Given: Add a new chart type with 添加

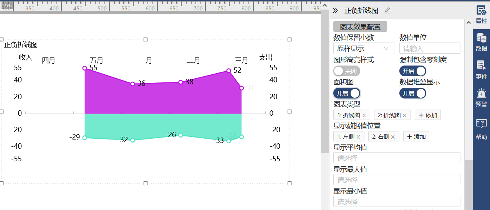Looking at the screenshot, I should [427, 115].
